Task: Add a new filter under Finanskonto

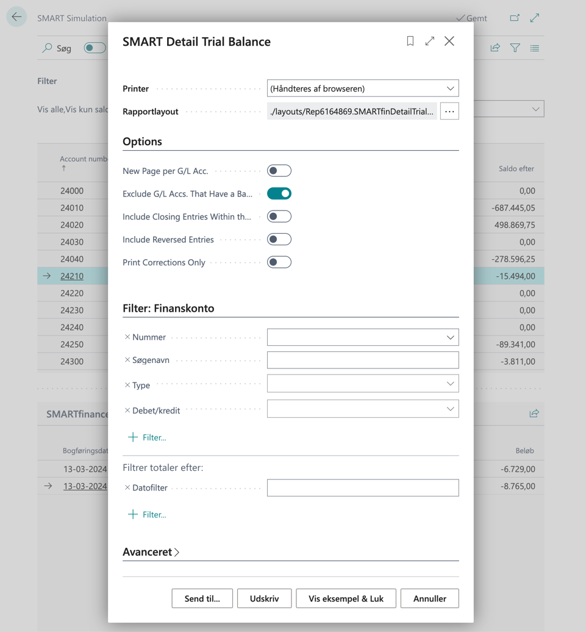Action: [x=147, y=437]
